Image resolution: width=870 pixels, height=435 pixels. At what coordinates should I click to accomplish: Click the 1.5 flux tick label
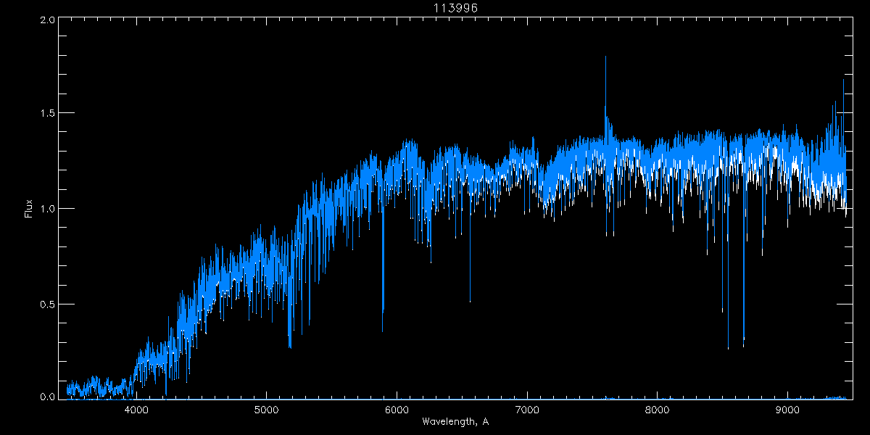pyautogui.click(x=47, y=114)
